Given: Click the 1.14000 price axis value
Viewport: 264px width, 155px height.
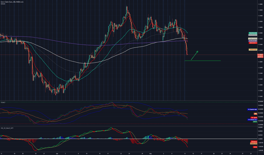Looking at the screenshot, I should click(260, 27).
